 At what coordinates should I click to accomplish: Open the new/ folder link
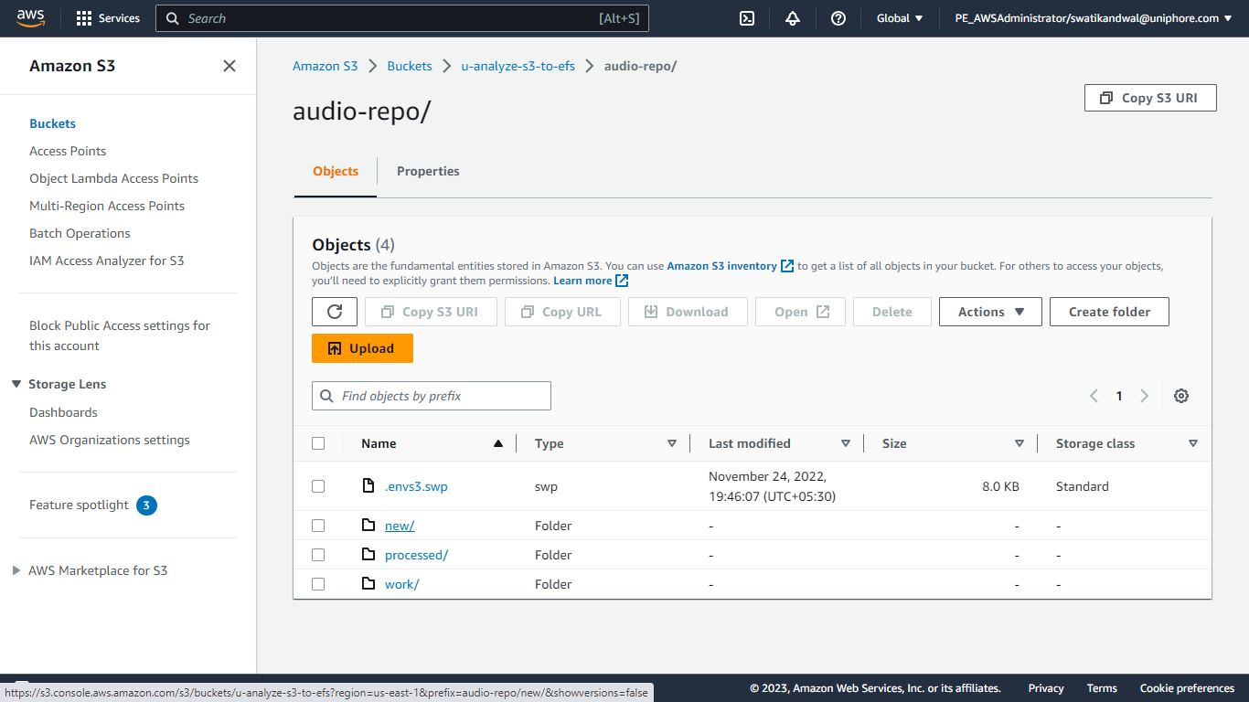click(x=400, y=526)
